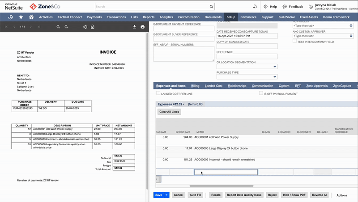
Task: Click the search magnifier icon
Action: pyautogui.click(x=211, y=7)
